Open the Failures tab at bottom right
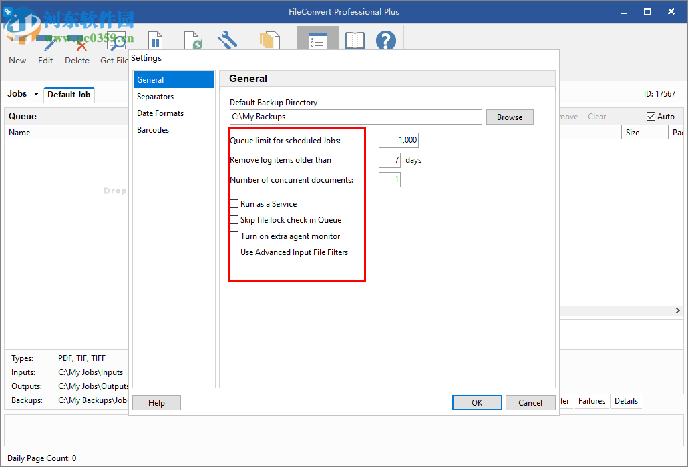Image resolution: width=688 pixels, height=467 pixels. [x=592, y=401]
